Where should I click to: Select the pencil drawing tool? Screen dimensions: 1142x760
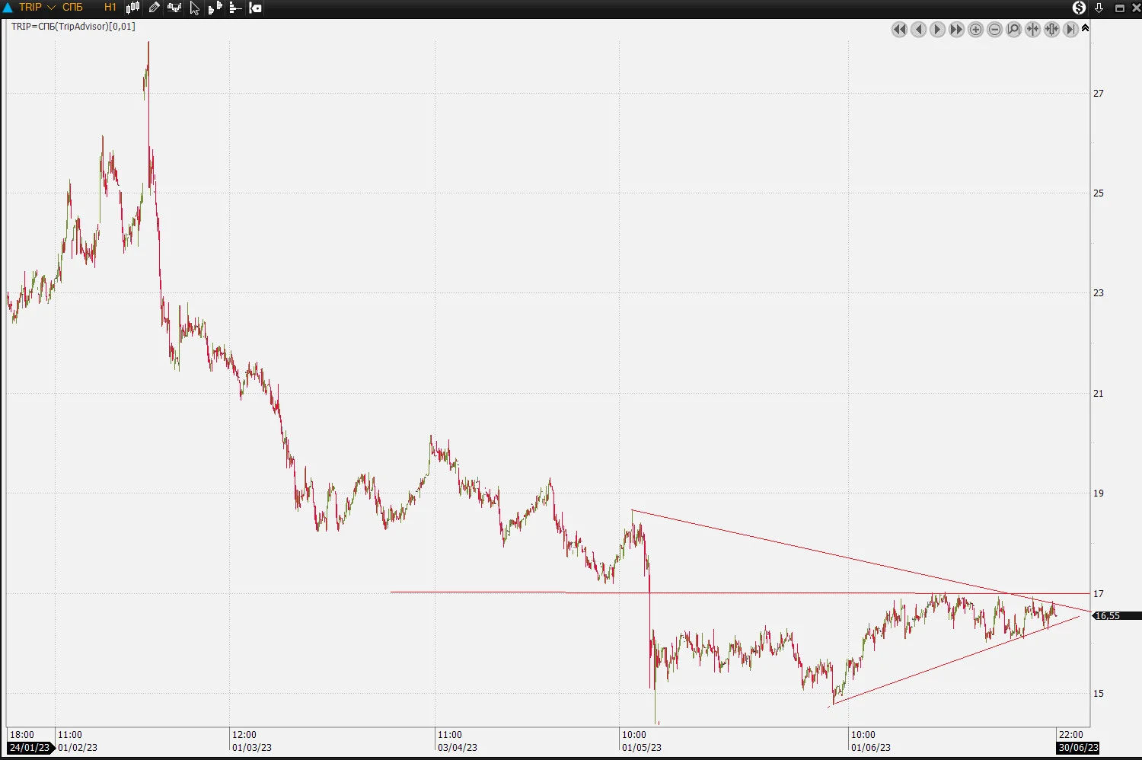[x=154, y=8]
